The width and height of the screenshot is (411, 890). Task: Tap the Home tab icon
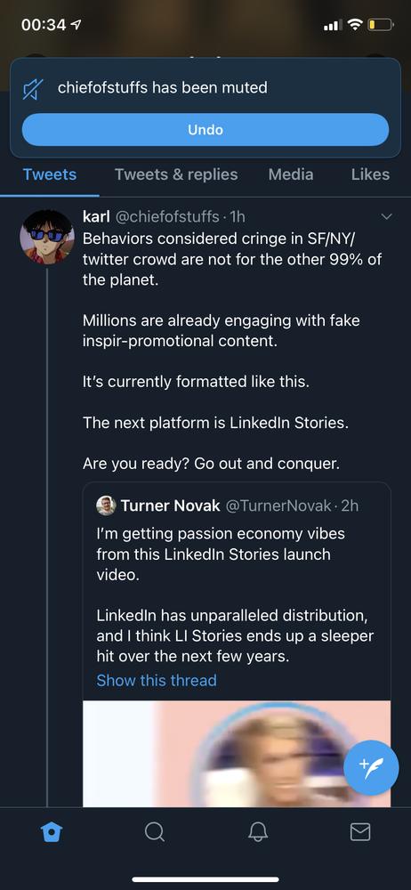[52, 832]
